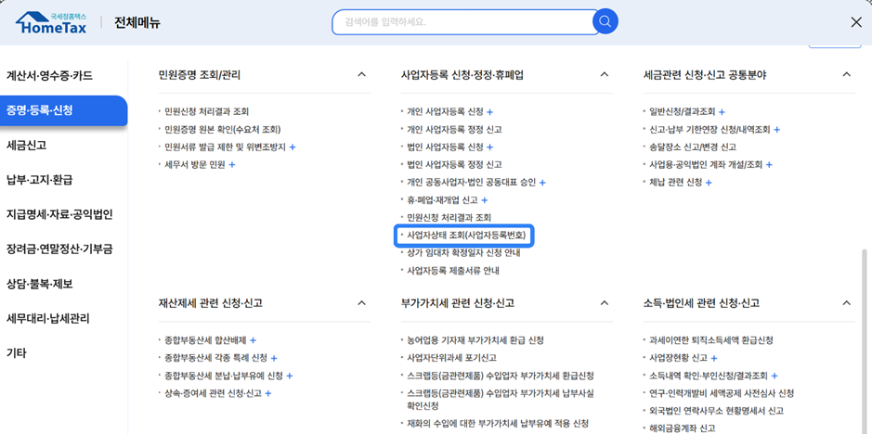This screenshot has height=434, width=872.
Task: Collapse the 세금관련 신청·신고 공통분야 section
Action: 846,75
